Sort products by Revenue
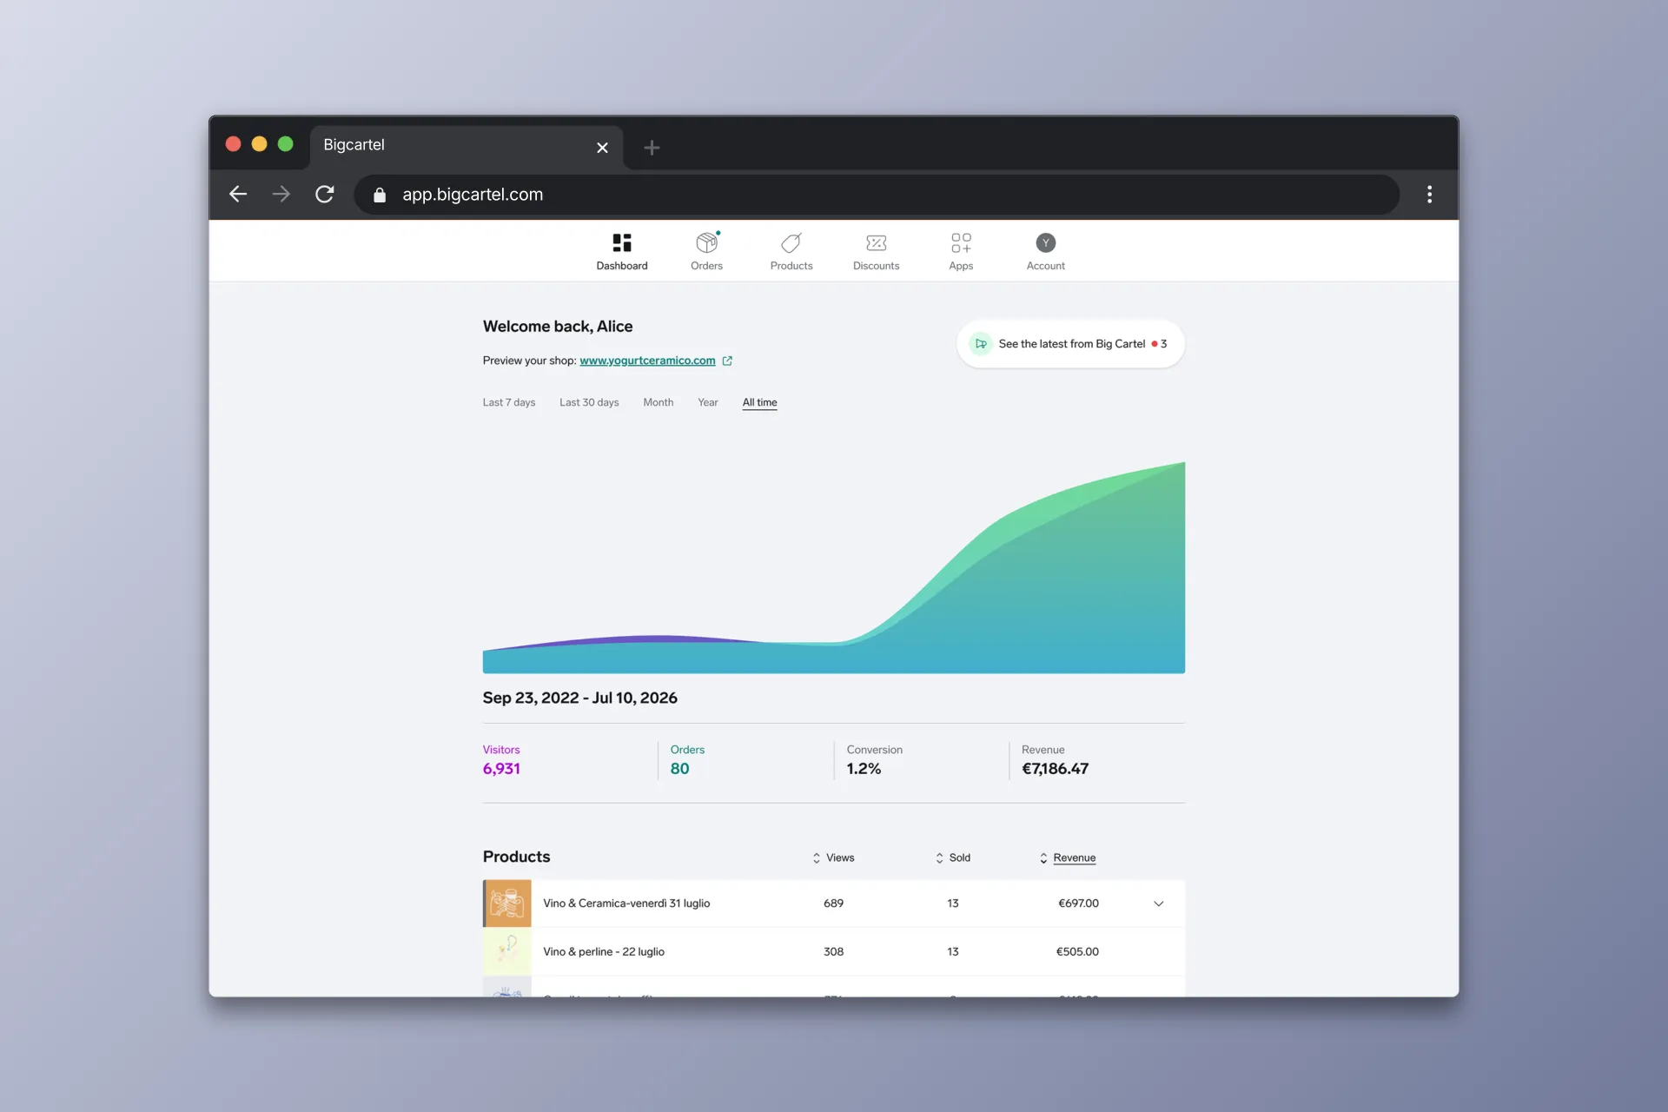 [1067, 857]
